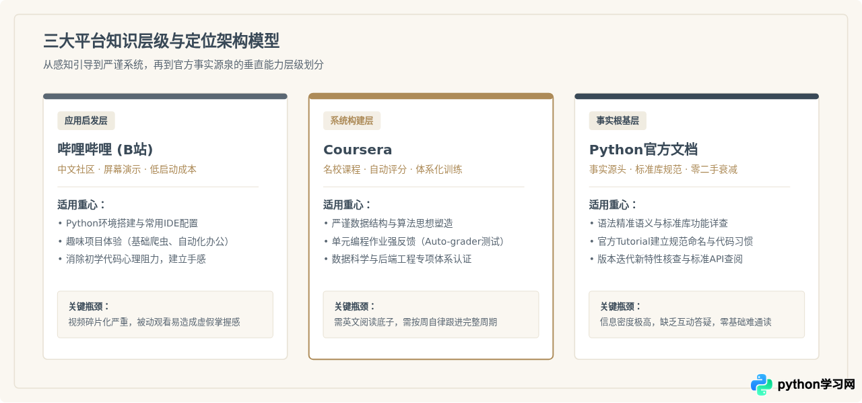Viewport: 862px width, 403px height.
Task: Click the 适用重心 heading in the Python官方文档 card
Action: (x=614, y=205)
